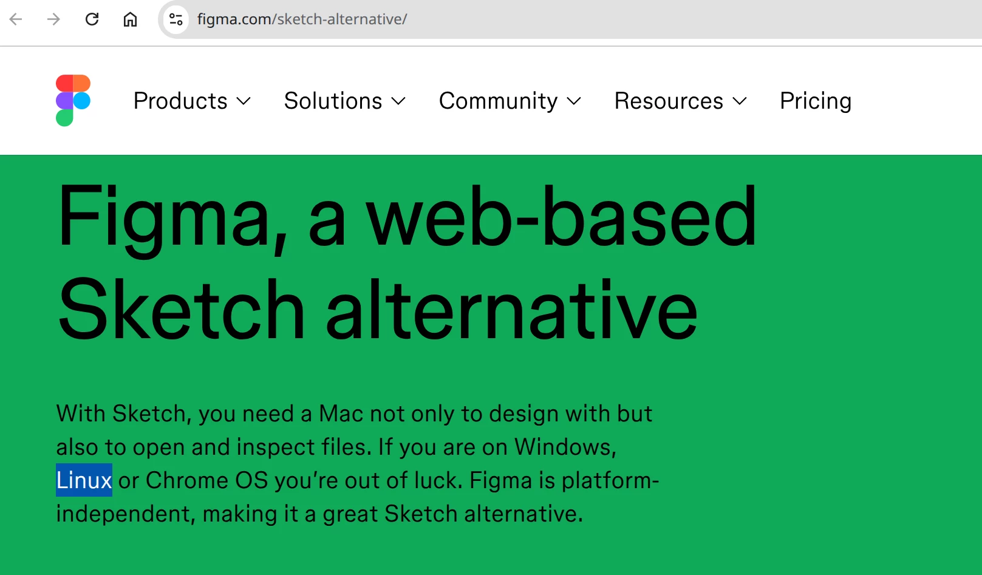
Task: Reload the page with the refresh icon
Action: 92,19
